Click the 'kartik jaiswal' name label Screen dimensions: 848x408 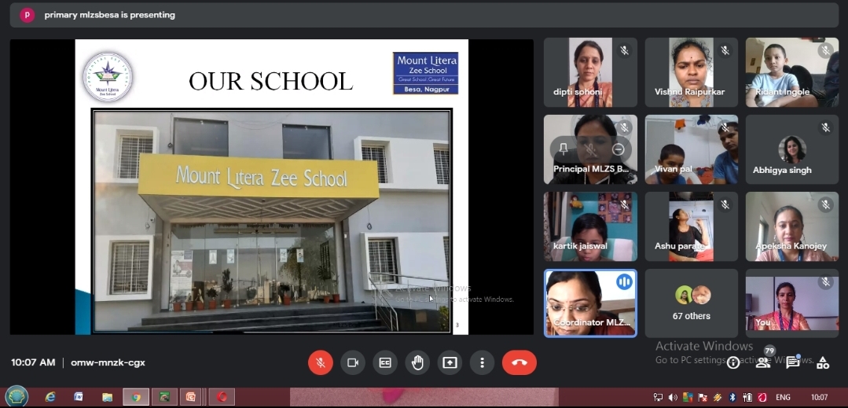580,246
